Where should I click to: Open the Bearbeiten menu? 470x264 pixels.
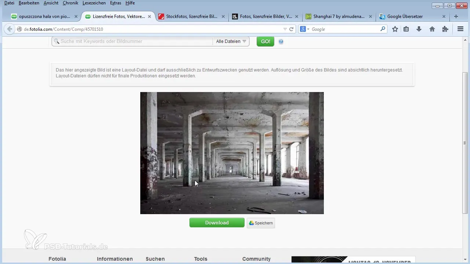pos(29,3)
